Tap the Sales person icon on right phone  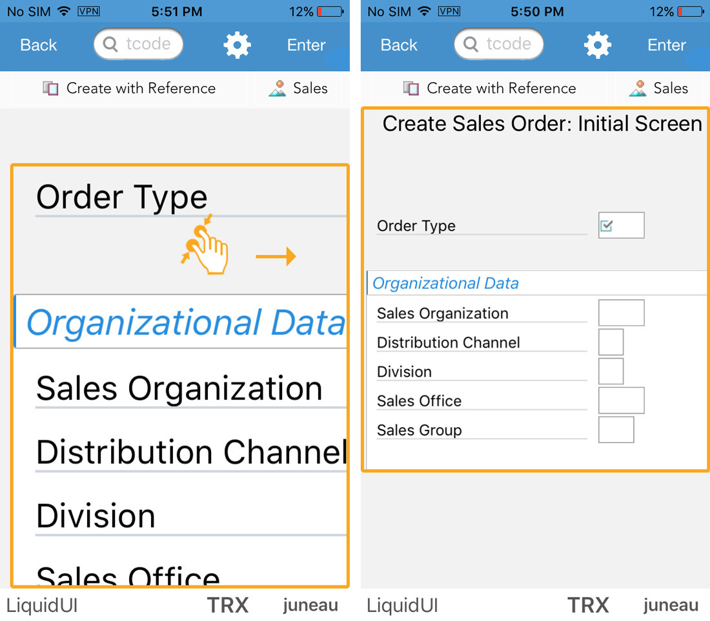coord(638,89)
